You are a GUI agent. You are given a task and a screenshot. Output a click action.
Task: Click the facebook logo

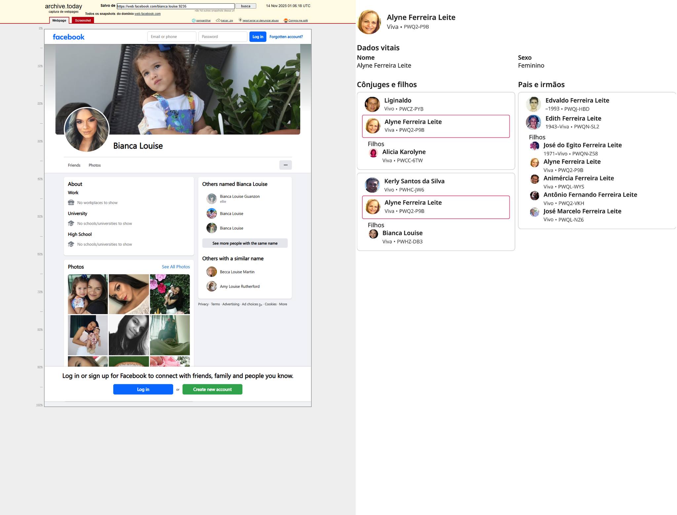[x=69, y=37]
